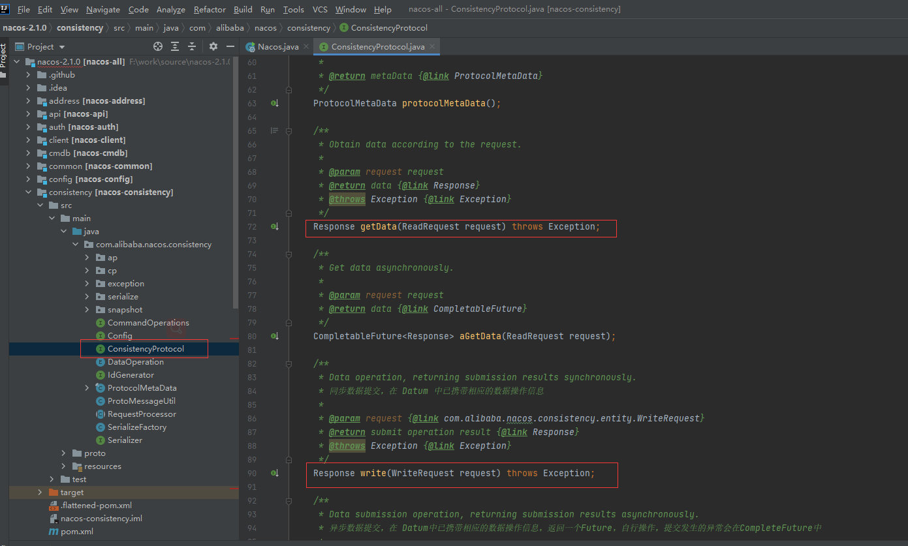The height and width of the screenshot is (546, 908).
Task: Click the Project panel vertical scrollbar
Action: (236, 183)
